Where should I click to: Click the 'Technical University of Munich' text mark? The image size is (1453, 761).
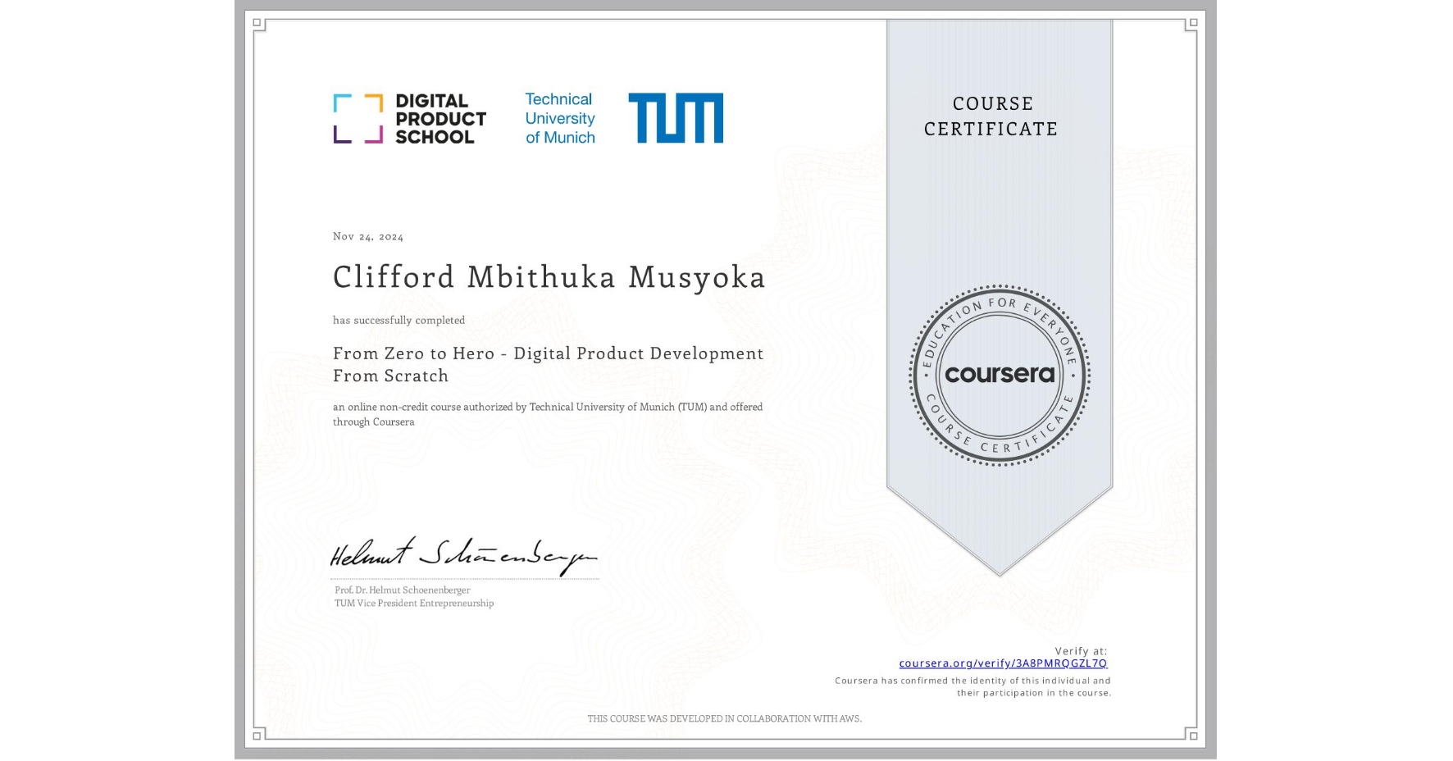558,117
